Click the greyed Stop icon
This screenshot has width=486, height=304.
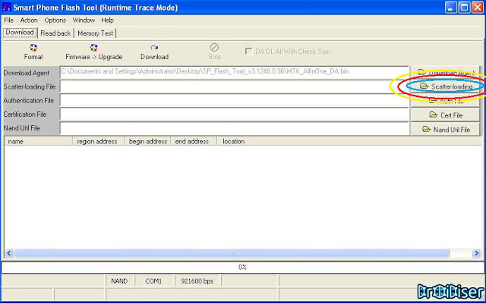(214, 47)
